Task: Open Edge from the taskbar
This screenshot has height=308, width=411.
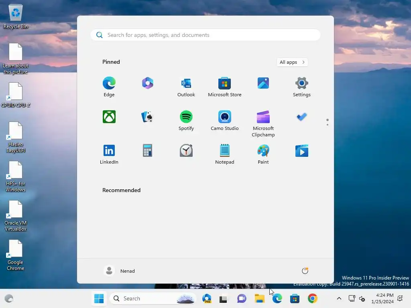Action: [x=277, y=298]
